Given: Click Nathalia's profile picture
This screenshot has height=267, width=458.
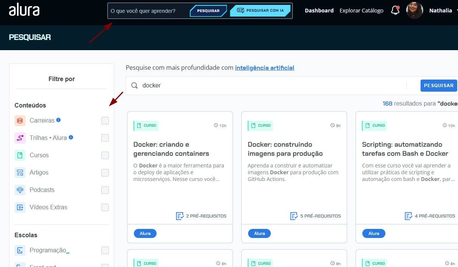Looking at the screenshot, I should click(x=415, y=10).
